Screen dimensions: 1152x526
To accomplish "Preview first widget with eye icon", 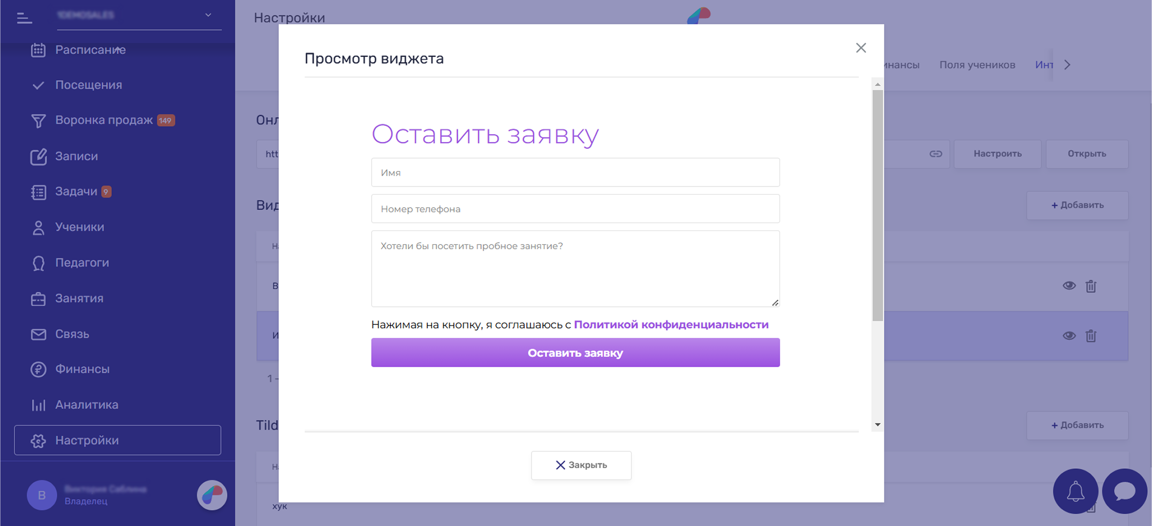I will point(1068,286).
